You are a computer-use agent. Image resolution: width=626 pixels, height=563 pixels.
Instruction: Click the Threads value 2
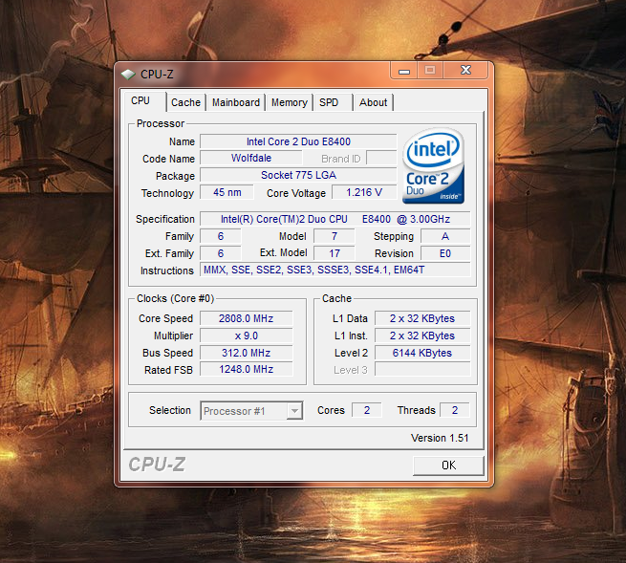[454, 410]
